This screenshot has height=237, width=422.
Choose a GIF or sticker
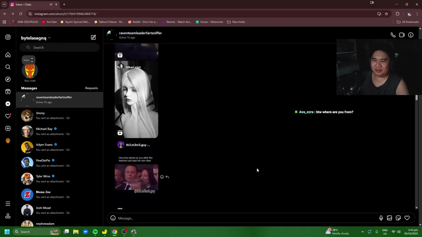[398, 218]
